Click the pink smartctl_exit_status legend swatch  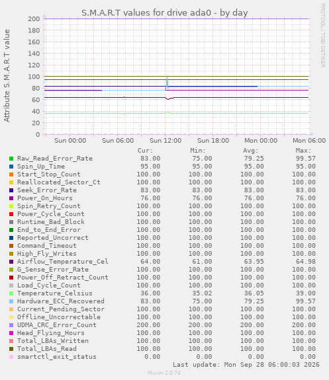point(11,357)
